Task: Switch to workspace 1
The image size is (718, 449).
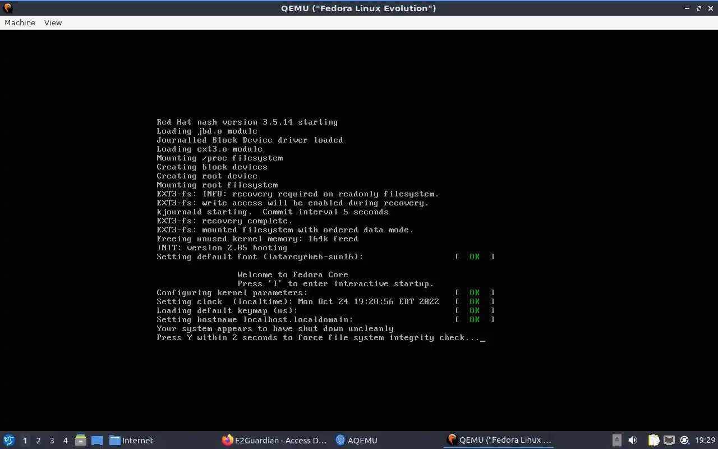Action: [25, 441]
